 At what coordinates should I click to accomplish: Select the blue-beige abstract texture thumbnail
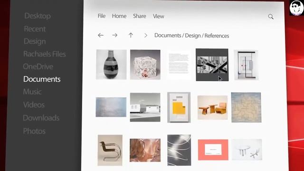pyautogui.click(x=246, y=107)
